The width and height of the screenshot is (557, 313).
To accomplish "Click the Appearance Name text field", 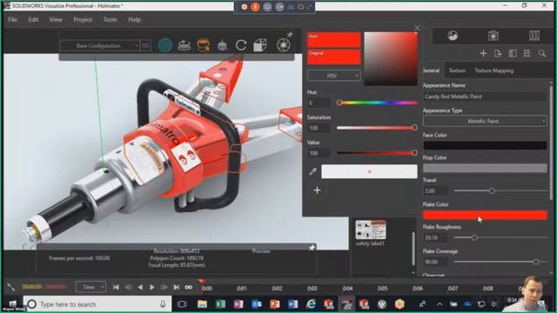I will (x=485, y=97).
